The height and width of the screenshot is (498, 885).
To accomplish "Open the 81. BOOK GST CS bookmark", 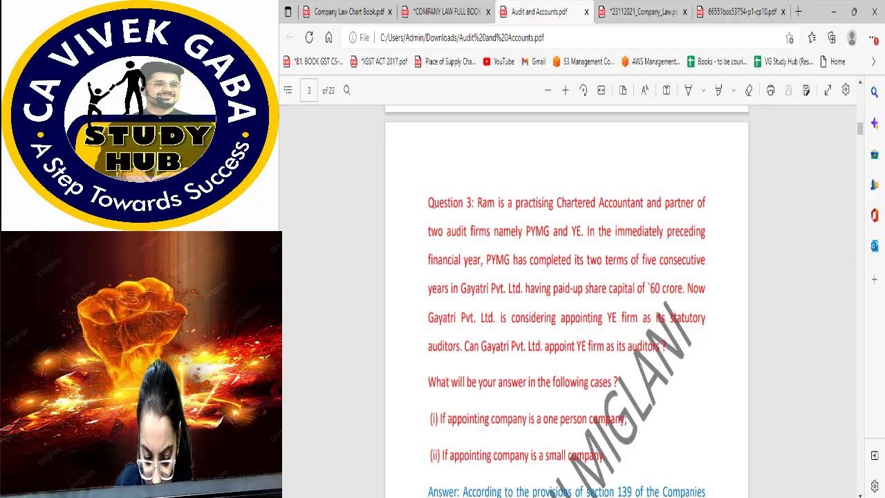I will pos(313,62).
